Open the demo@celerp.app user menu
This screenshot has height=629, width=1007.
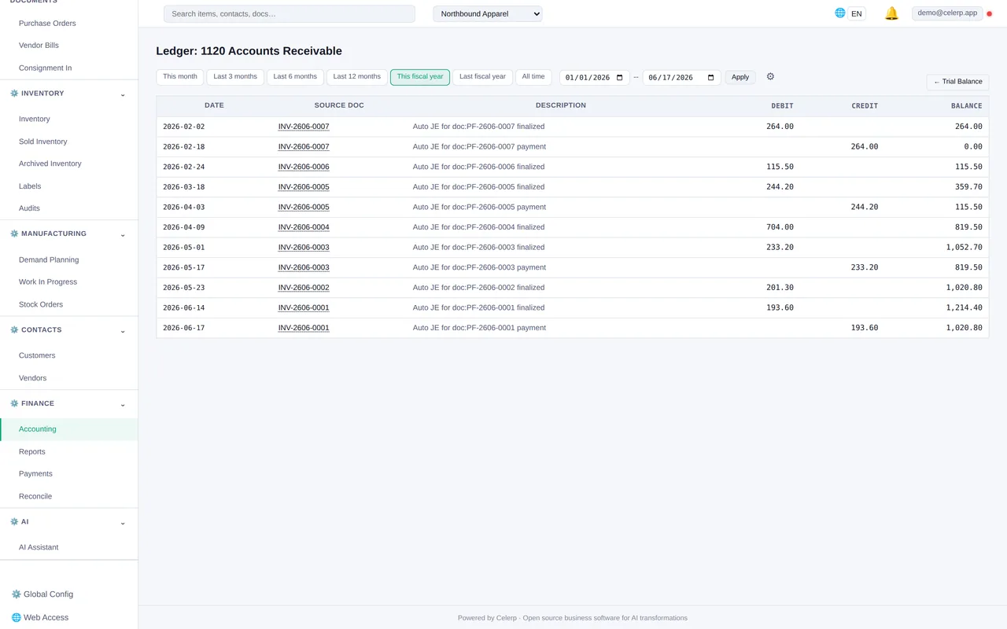(x=947, y=13)
